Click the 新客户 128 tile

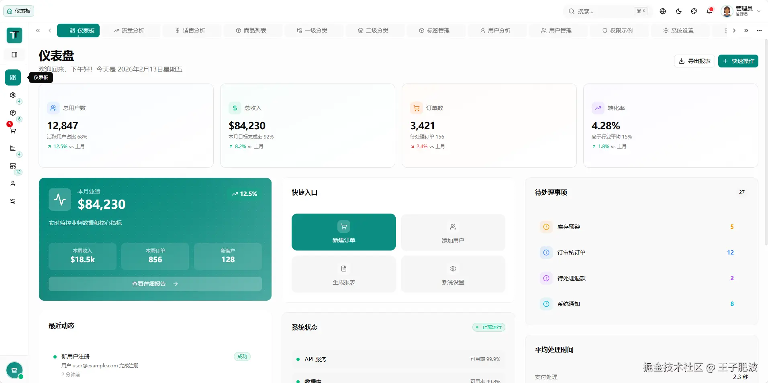228,256
